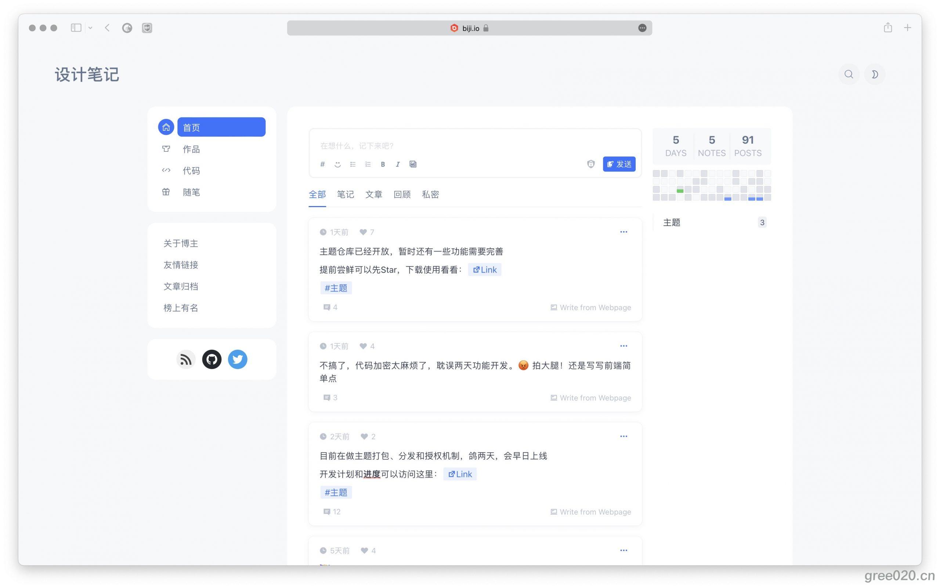Open the 3 comments on 不搞了 note
The width and height of the screenshot is (940, 588).
click(x=330, y=397)
